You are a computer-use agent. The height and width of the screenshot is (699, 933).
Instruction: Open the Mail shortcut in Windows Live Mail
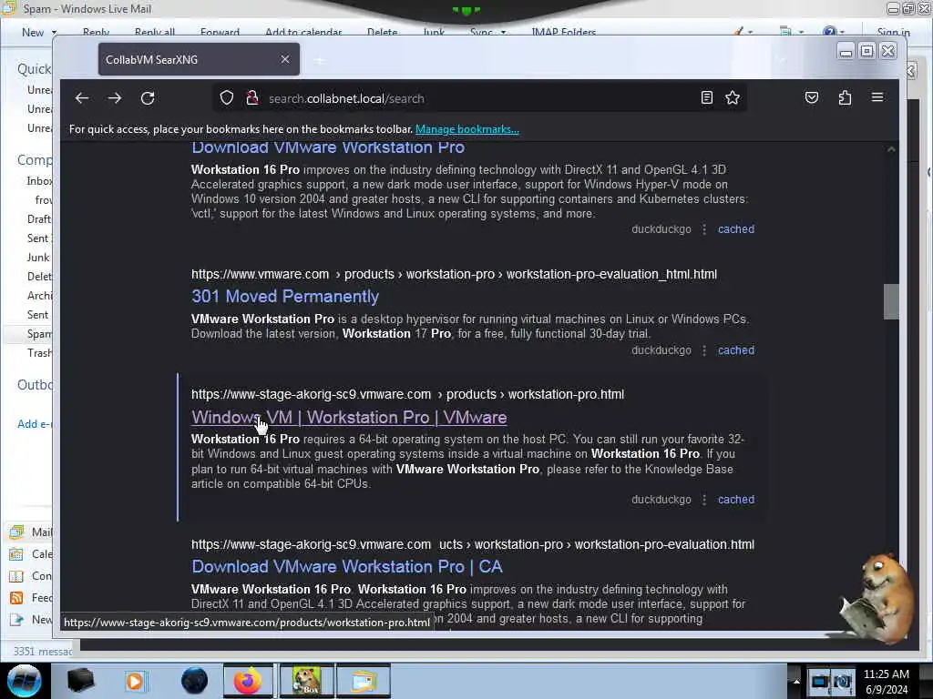coord(31,532)
